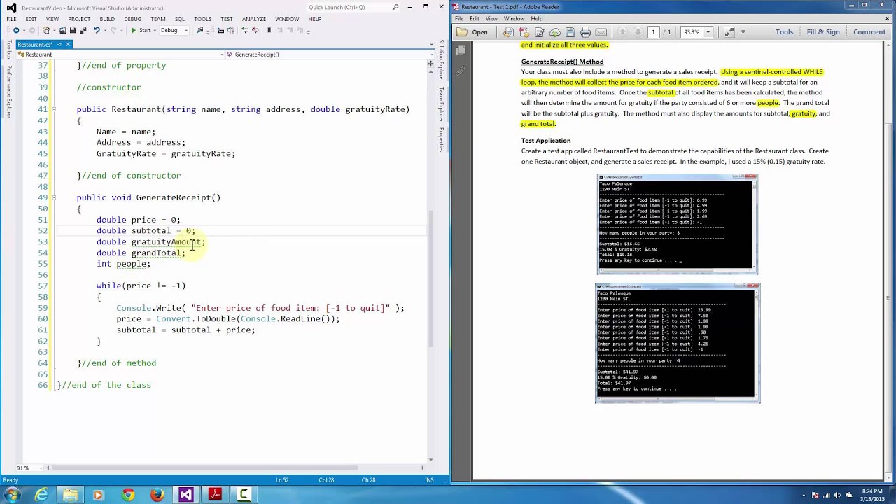896x504 pixels.
Task: Open the Windows Start menu
Action: [x=12, y=495]
